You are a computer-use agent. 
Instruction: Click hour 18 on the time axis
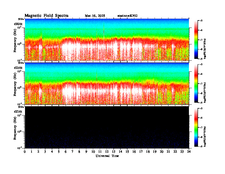click(x=148, y=152)
